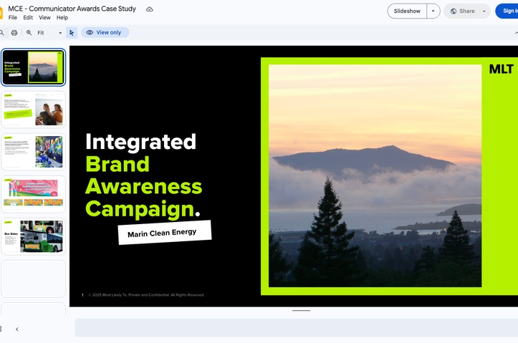518x343 pixels.
Task: Expand the Share options dropdown arrow
Action: click(x=484, y=11)
